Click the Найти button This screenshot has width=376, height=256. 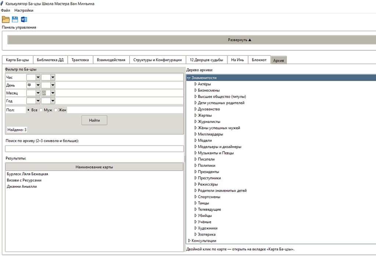point(94,120)
